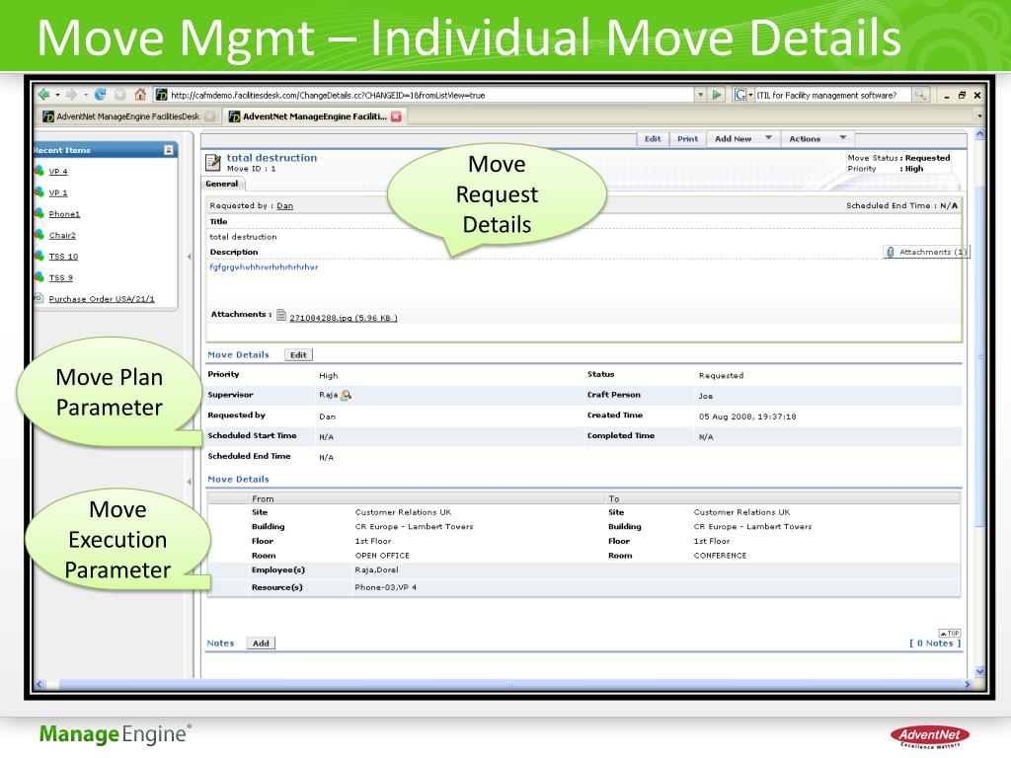1011x758 pixels.
Task: Open the tab list dropdown arrow
Action: (x=979, y=116)
